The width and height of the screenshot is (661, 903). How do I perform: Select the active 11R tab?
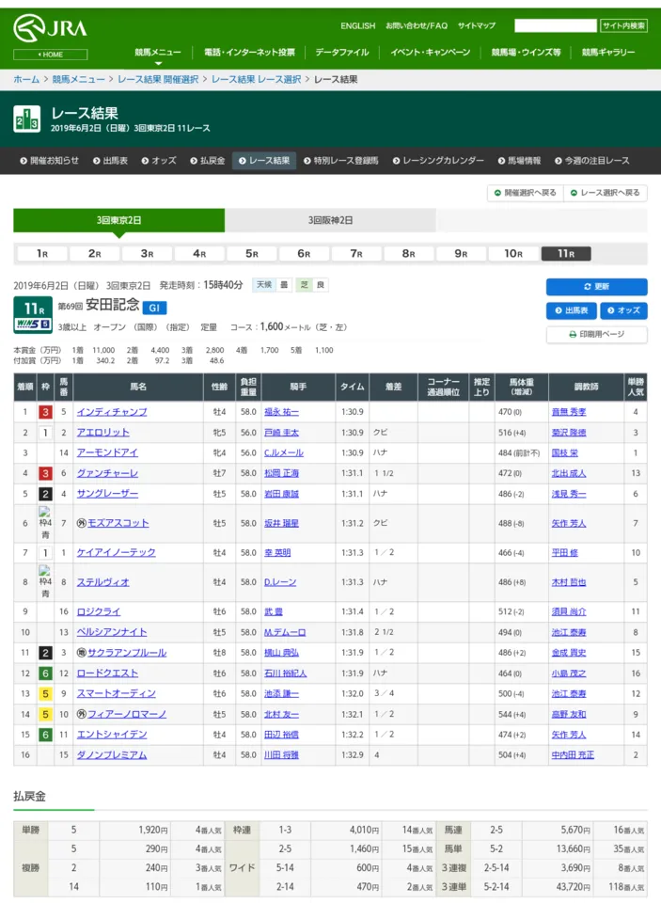point(566,254)
